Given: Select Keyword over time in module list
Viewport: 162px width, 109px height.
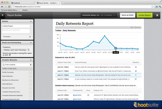Looking at the screenshot, I should (x=9, y=88).
